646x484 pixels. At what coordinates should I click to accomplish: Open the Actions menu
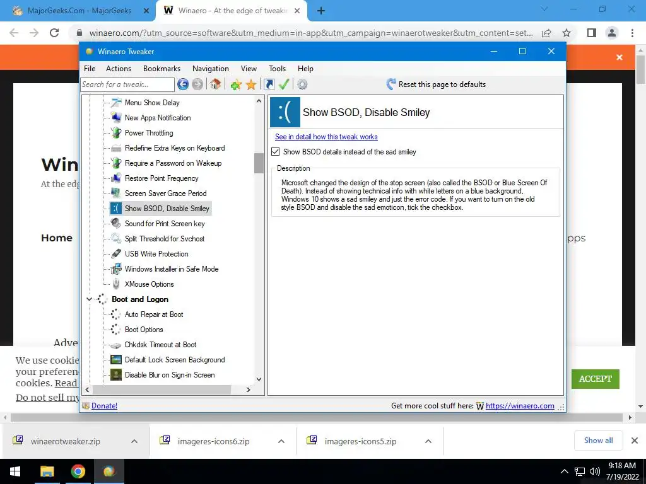(x=119, y=69)
